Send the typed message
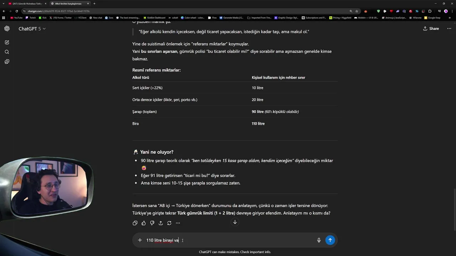 pos(330,240)
